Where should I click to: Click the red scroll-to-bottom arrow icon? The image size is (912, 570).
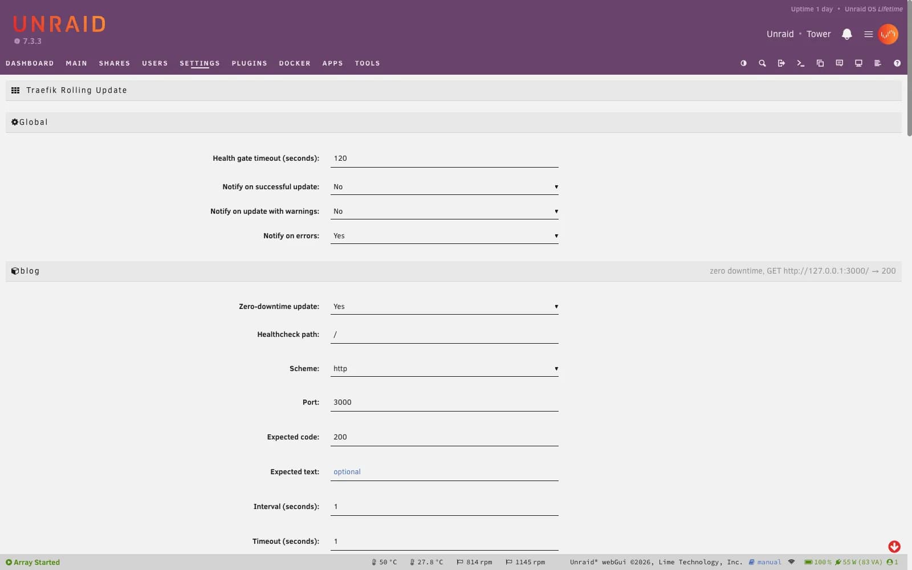[894, 547]
